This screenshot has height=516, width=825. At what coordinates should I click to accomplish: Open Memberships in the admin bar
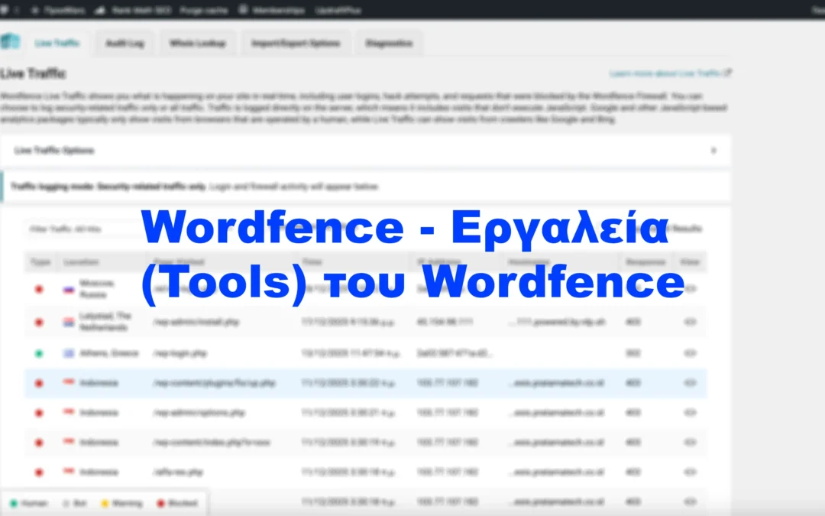click(271, 10)
